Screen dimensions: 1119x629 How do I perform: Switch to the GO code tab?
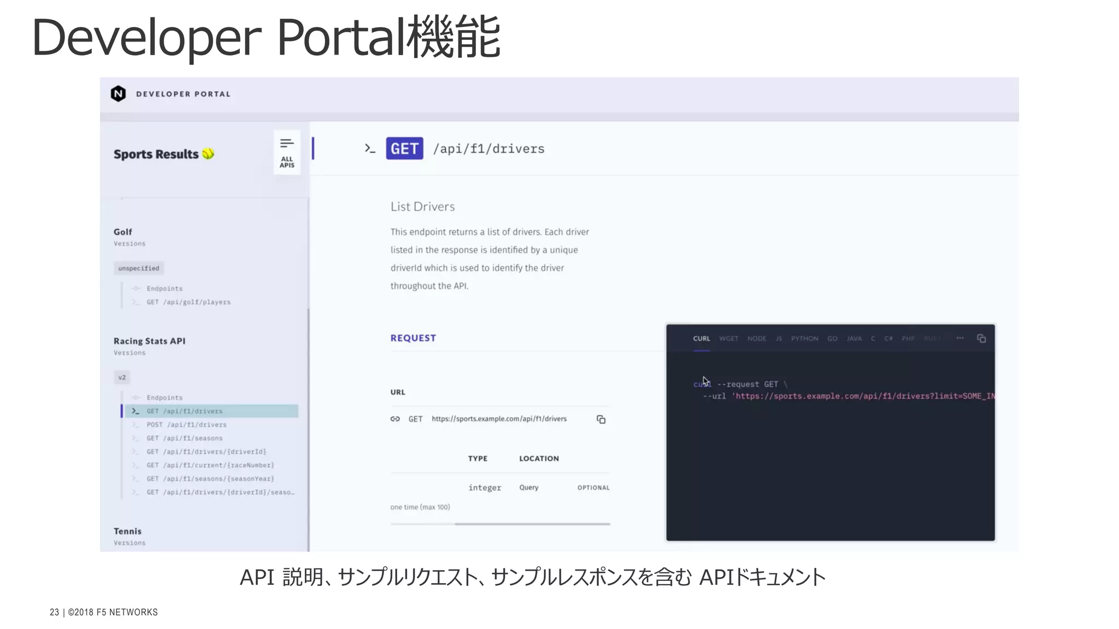coord(832,339)
